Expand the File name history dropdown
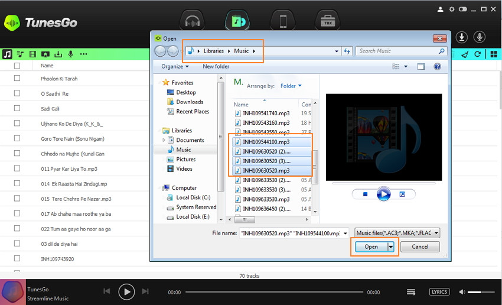 tap(345, 233)
